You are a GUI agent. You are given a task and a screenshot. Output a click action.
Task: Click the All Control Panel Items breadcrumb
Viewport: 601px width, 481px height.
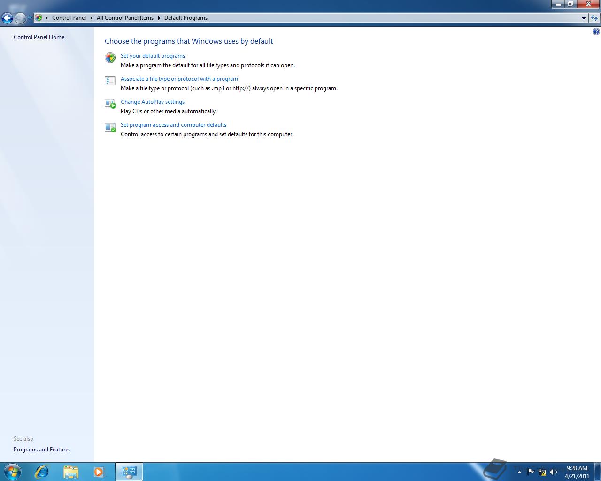125,18
